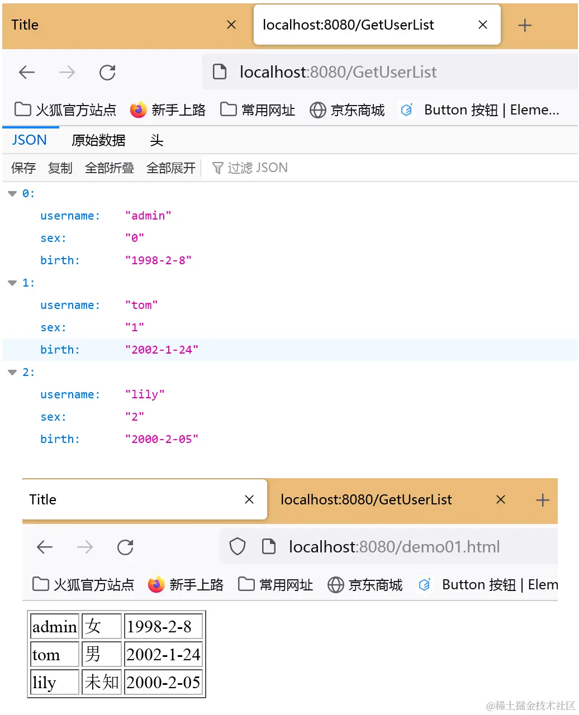Click the back navigation arrow
The width and height of the screenshot is (579, 715).
click(x=26, y=72)
